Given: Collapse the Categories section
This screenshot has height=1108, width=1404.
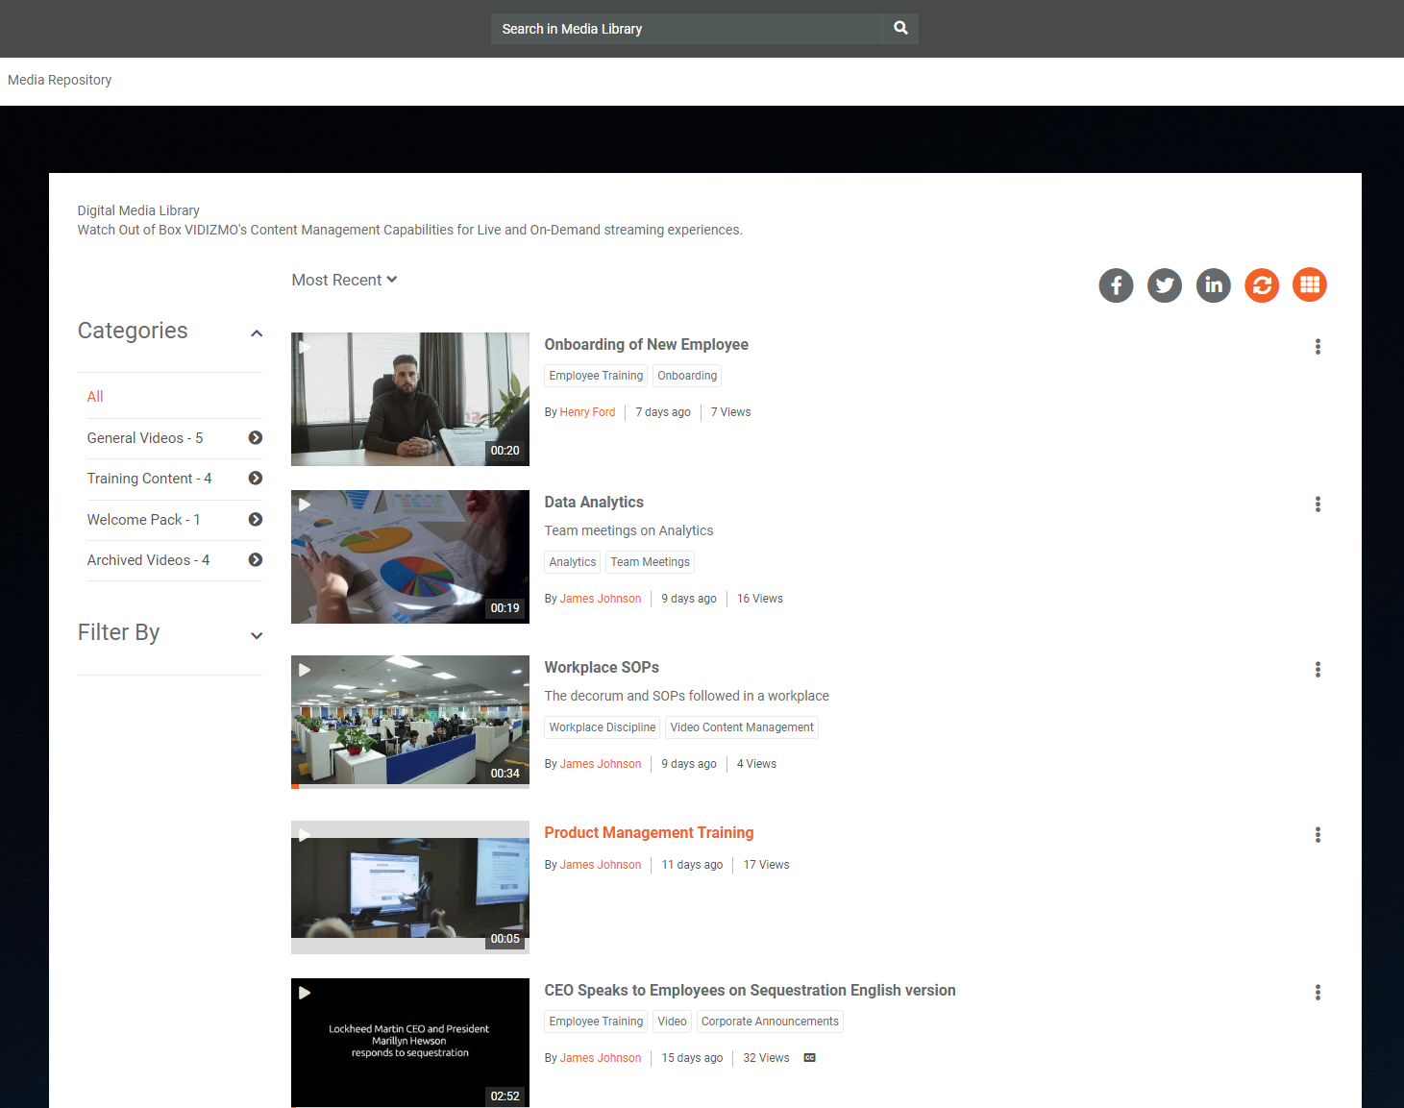Looking at the screenshot, I should (257, 333).
